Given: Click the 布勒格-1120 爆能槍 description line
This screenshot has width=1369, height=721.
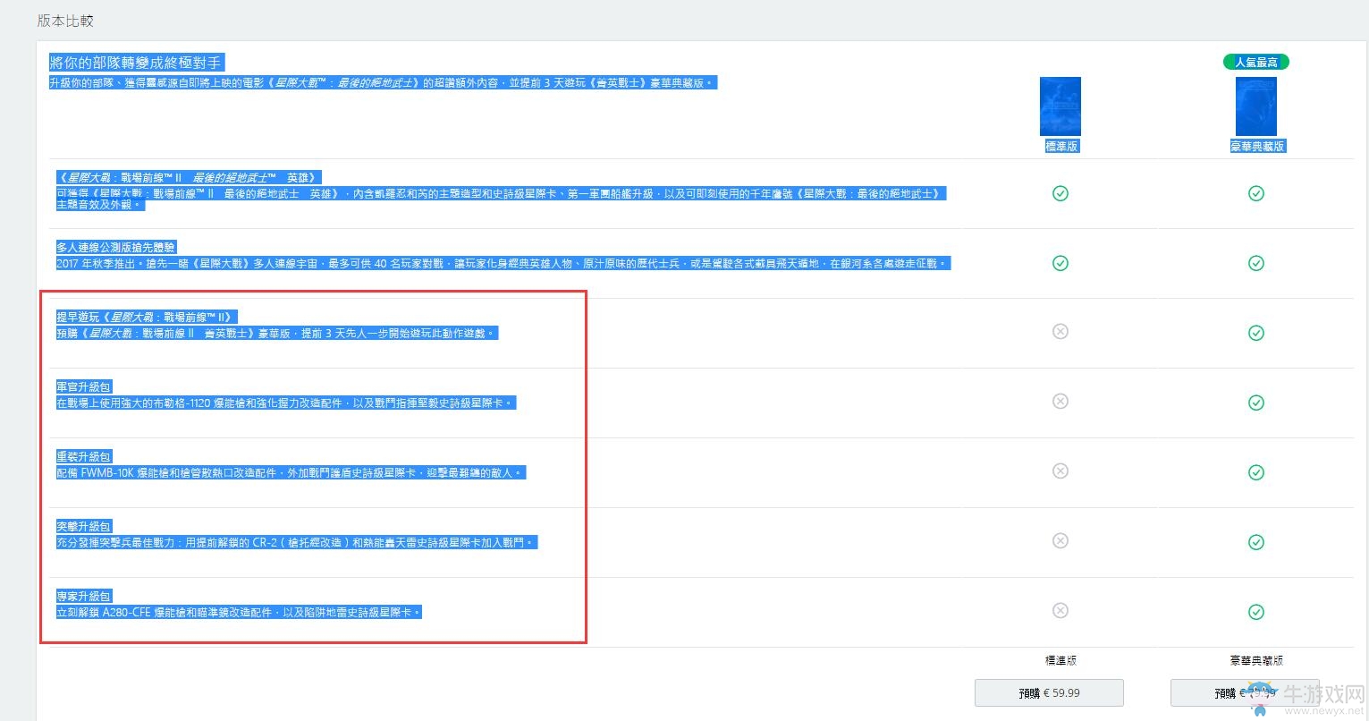Looking at the screenshot, I should click(x=286, y=403).
